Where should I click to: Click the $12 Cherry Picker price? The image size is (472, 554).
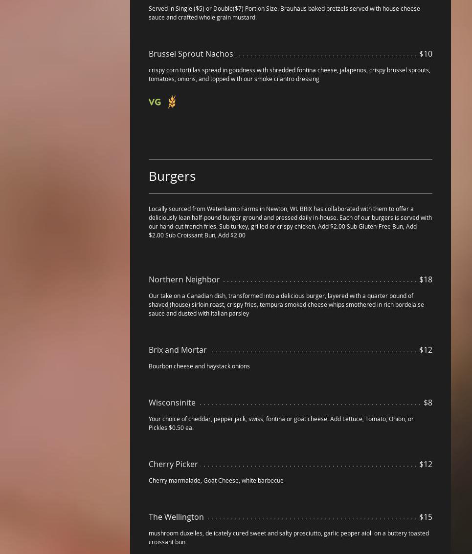(426, 464)
